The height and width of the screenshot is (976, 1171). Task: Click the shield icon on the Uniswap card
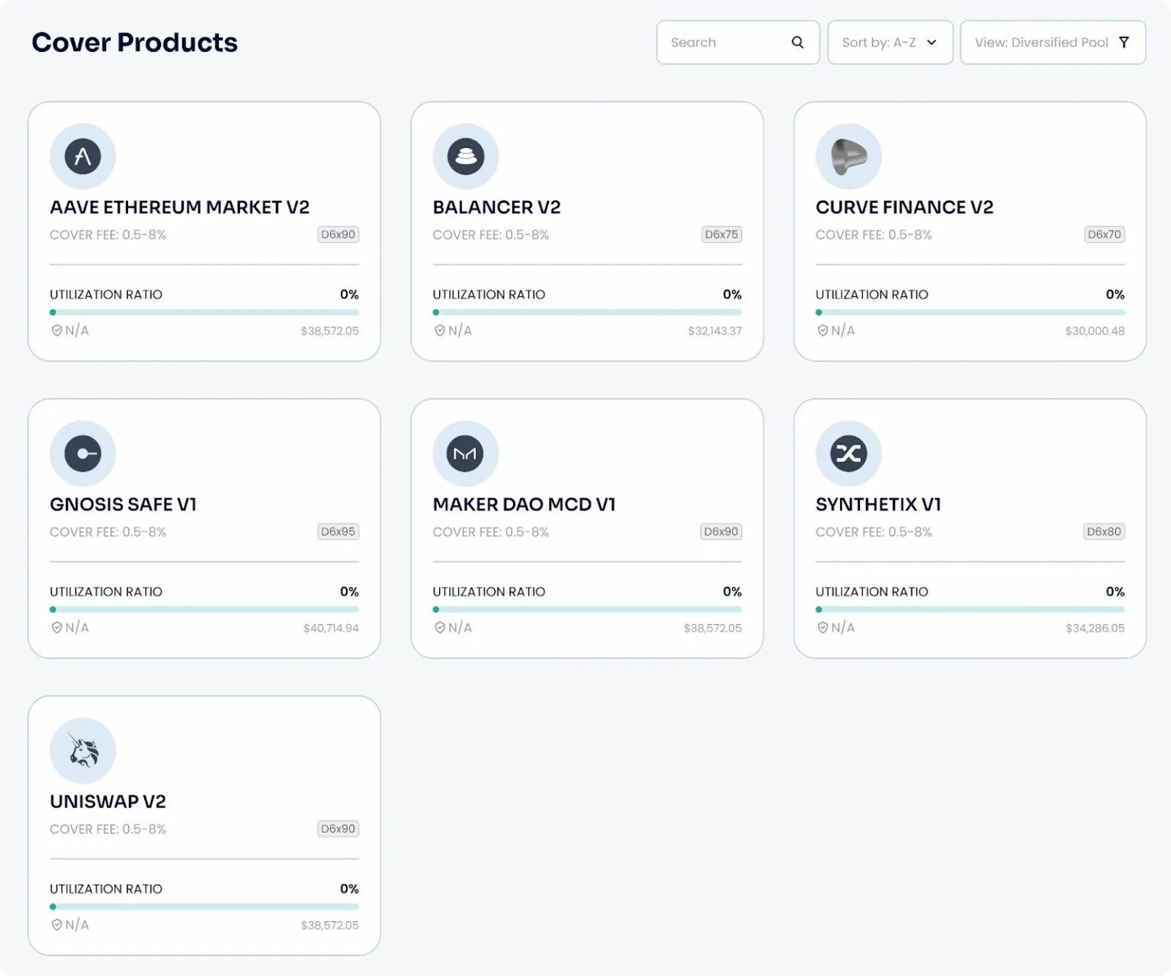(x=56, y=925)
